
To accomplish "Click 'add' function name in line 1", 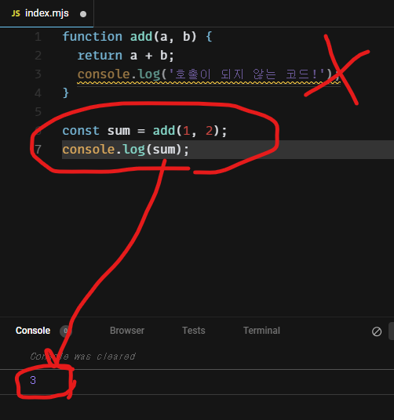I will coord(141,37).
